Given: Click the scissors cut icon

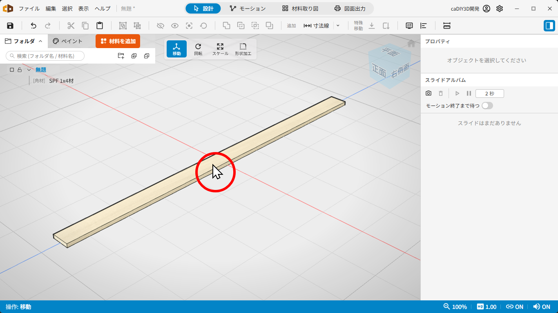Looking at the screenshot, I should click(x=71, y=26).
